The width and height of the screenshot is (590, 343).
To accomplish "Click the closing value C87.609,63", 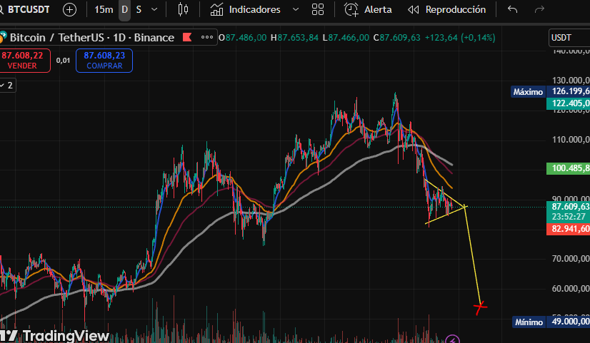I will click(x=396, y=38).
